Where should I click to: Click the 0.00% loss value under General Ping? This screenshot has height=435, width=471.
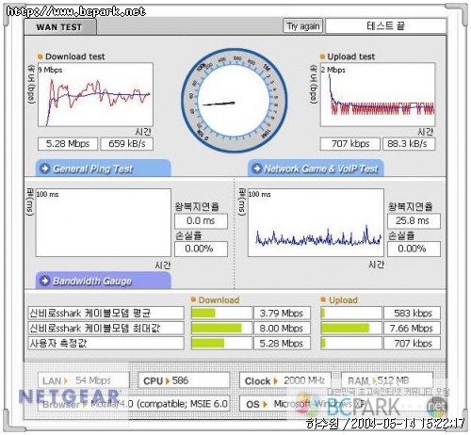(x=201, y=249)
